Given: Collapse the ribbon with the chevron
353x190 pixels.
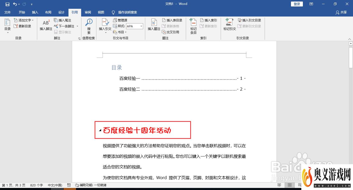Looking at the screenshot, I should (349, 39).
